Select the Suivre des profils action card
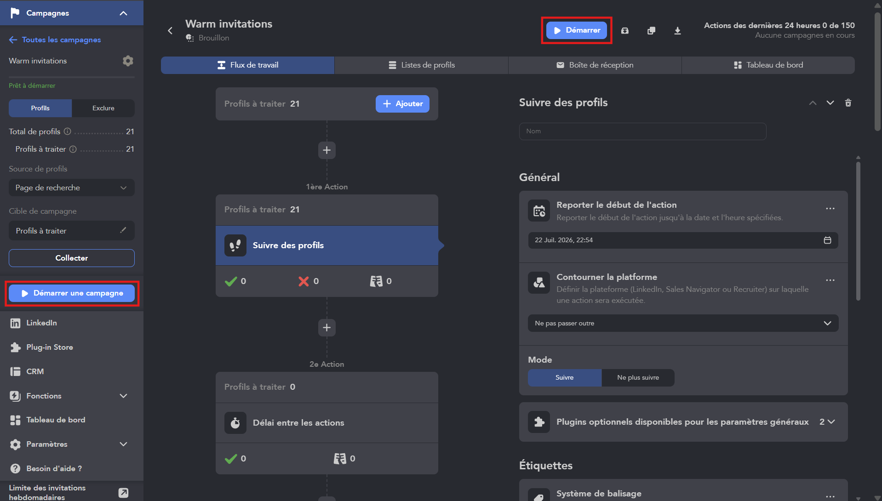This screenshot has height=501, width=882. (x=327, y=245)
